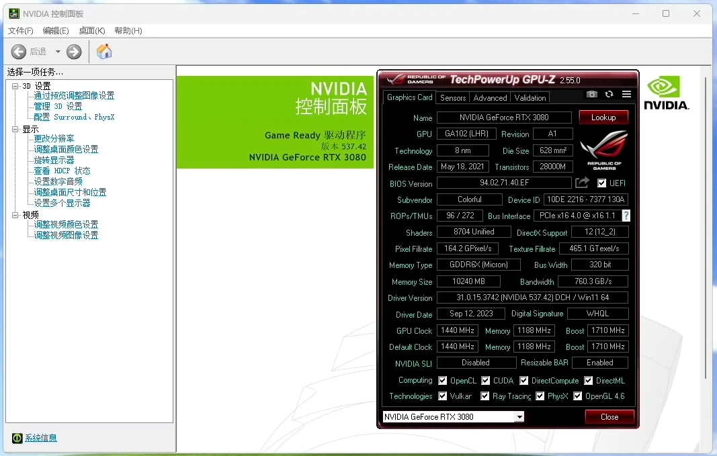Open 配置 Surround、PhysX task
This screenshot has height=456, width=717.
pos(74,117)
